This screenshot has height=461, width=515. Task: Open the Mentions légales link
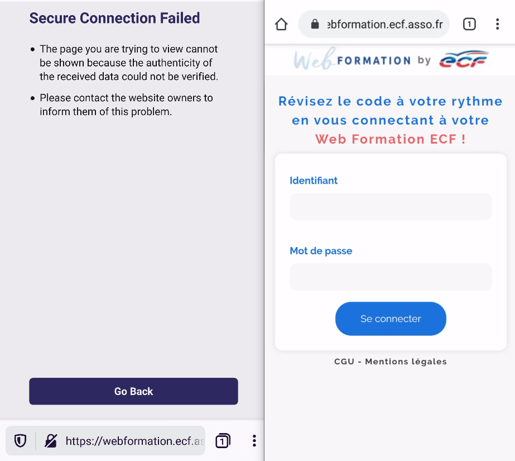click(406, 362)
